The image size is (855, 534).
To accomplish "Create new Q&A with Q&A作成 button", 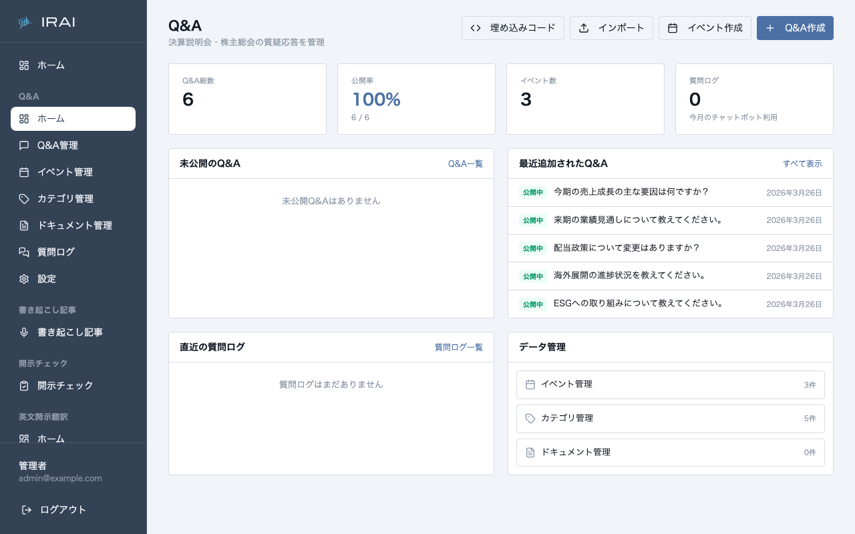I will pyautogui.click(x=795, y=28).
